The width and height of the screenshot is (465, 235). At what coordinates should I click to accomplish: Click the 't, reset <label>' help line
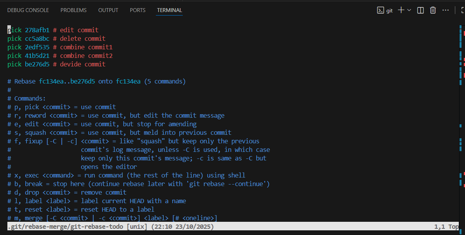[x=81, y=210]
